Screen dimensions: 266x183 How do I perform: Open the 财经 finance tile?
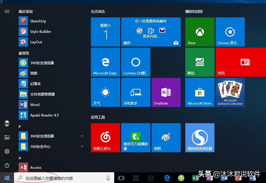point(200,62)
